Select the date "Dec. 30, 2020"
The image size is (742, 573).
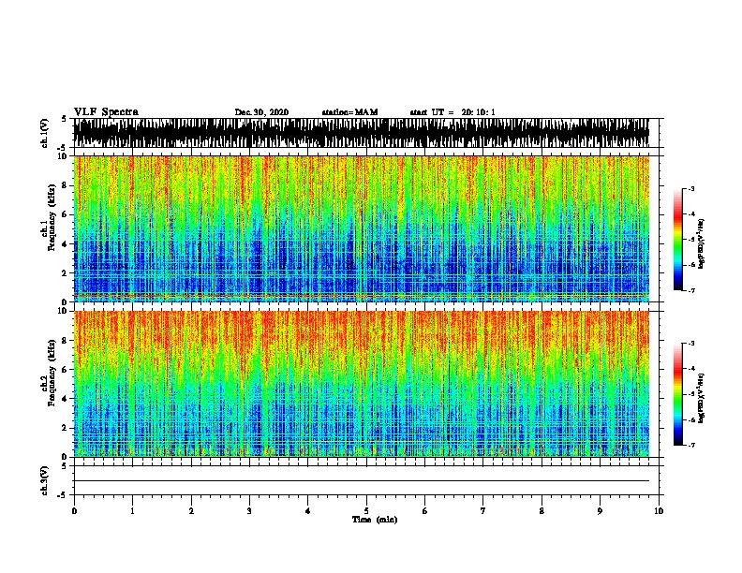click(261, 112)
